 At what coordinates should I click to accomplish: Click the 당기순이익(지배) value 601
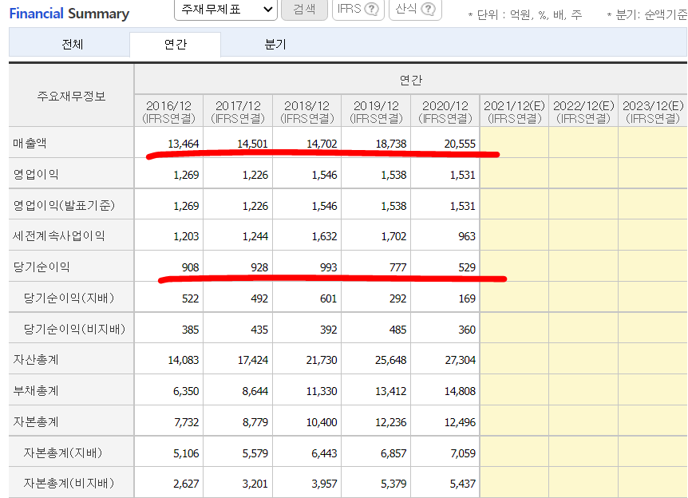coord(328,298)
